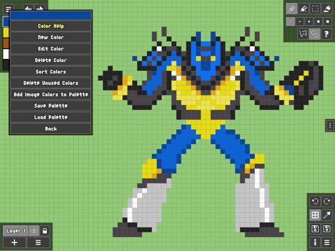Click the redo arrow icon
Viewport: 335px width, 251px height.
click(x=327, y=201)
